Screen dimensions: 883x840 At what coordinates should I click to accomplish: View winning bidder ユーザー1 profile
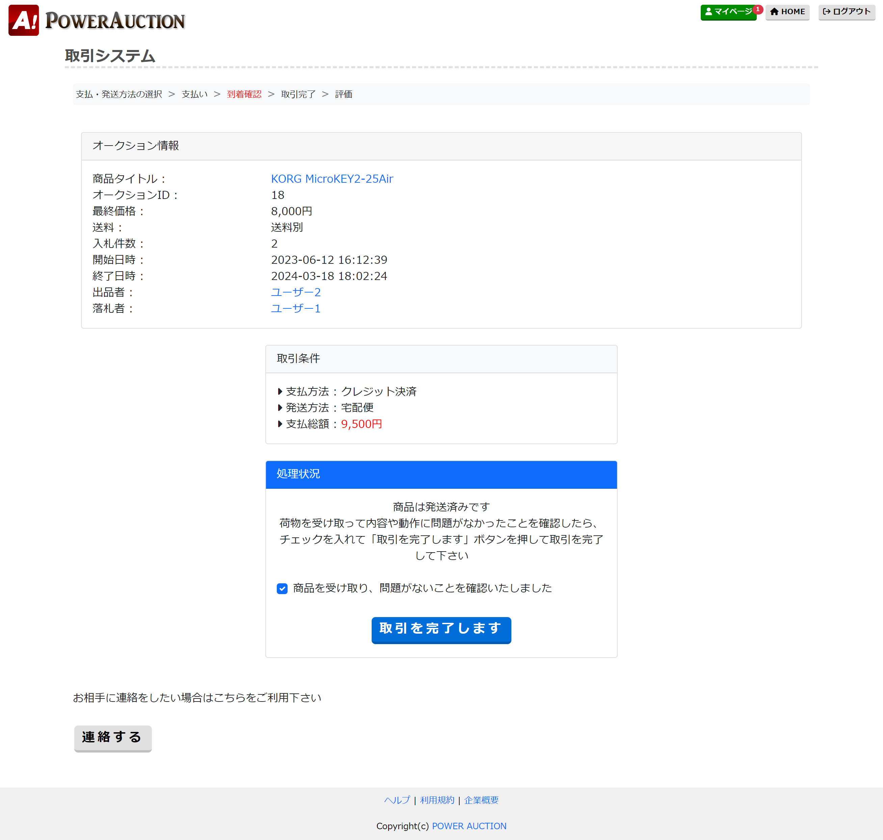tap(296, 308)
